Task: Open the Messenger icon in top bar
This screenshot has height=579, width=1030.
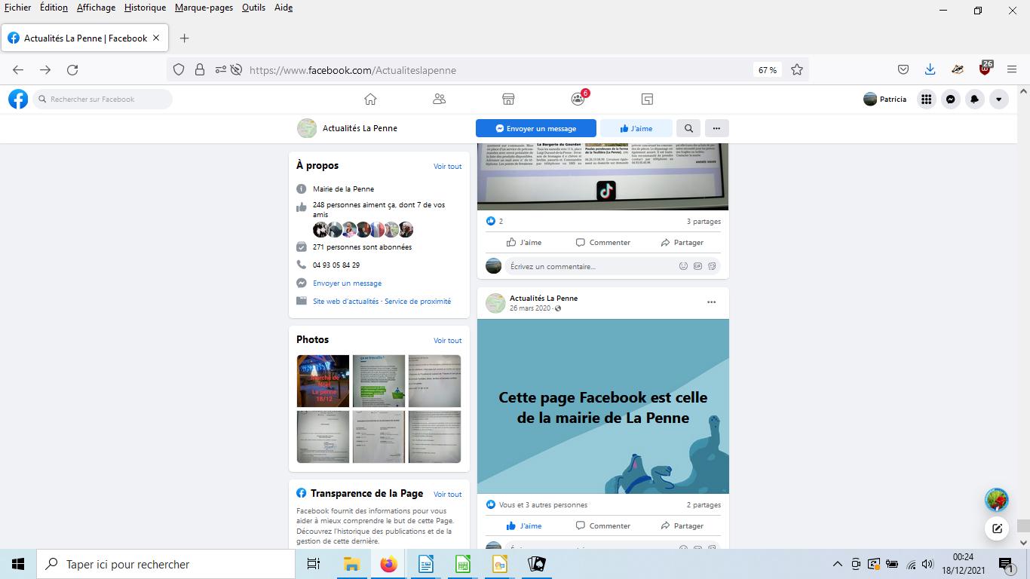Action: pos(951,99)
